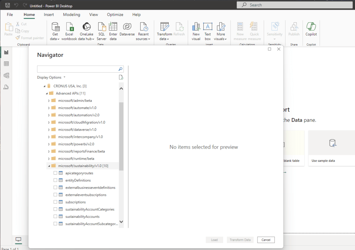This screenshot has width=355, height=250.
Task: Click the SQL Server icon
Action: [102, 27]
